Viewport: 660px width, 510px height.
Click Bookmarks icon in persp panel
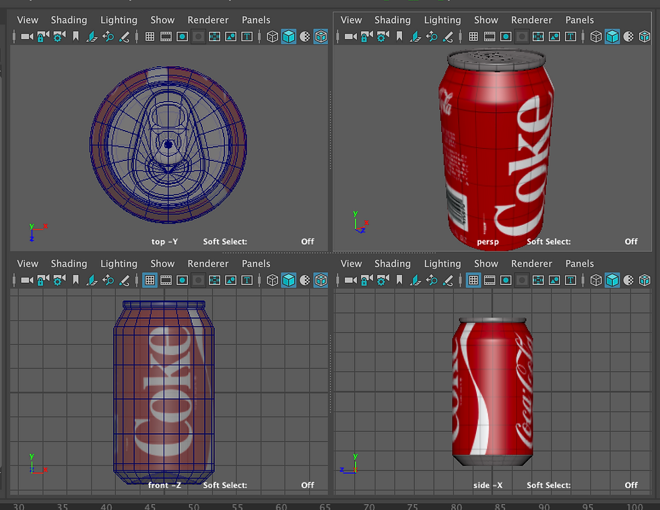pos(399,36)
